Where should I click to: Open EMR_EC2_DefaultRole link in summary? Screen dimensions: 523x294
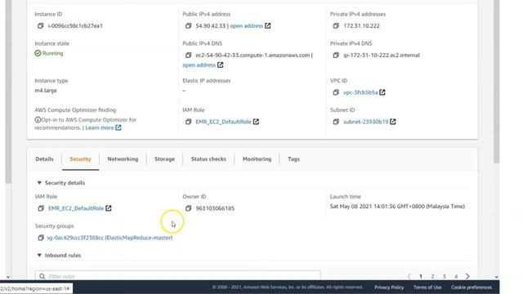click(223, 122)
